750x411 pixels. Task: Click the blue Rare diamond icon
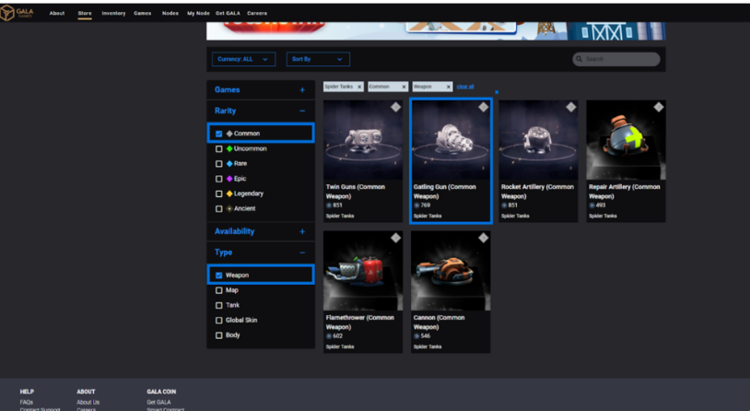(229, 164)
